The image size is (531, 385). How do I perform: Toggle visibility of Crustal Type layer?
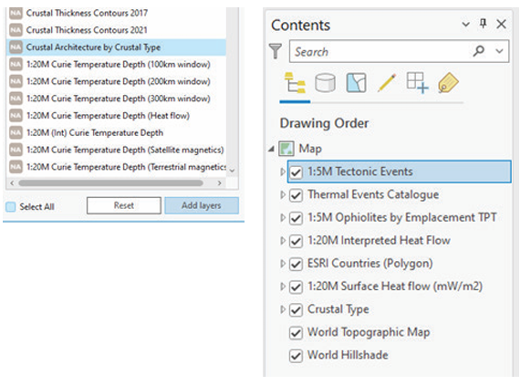coord(296,310)
